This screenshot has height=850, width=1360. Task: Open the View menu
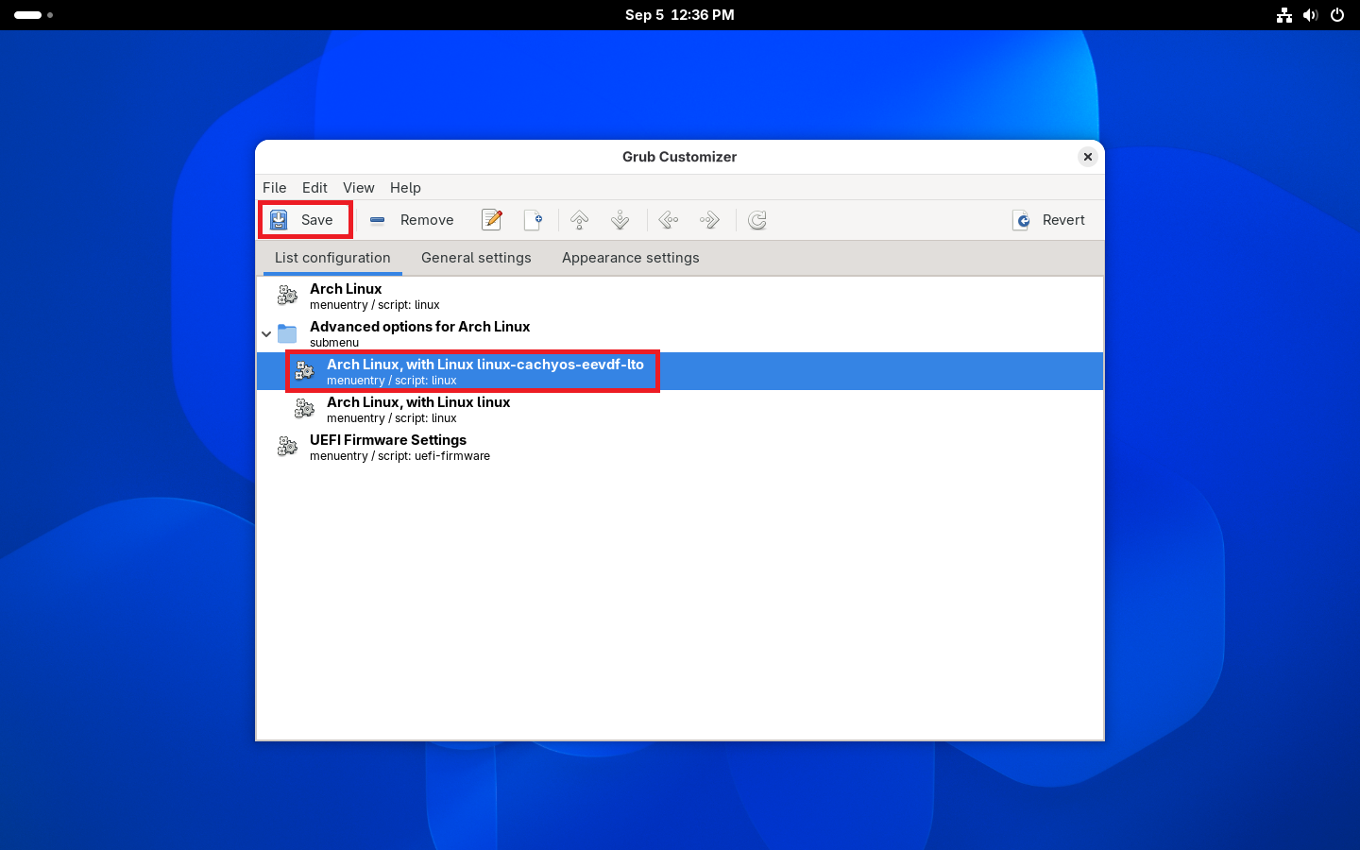pyautogui.click(x=359, y=188)
